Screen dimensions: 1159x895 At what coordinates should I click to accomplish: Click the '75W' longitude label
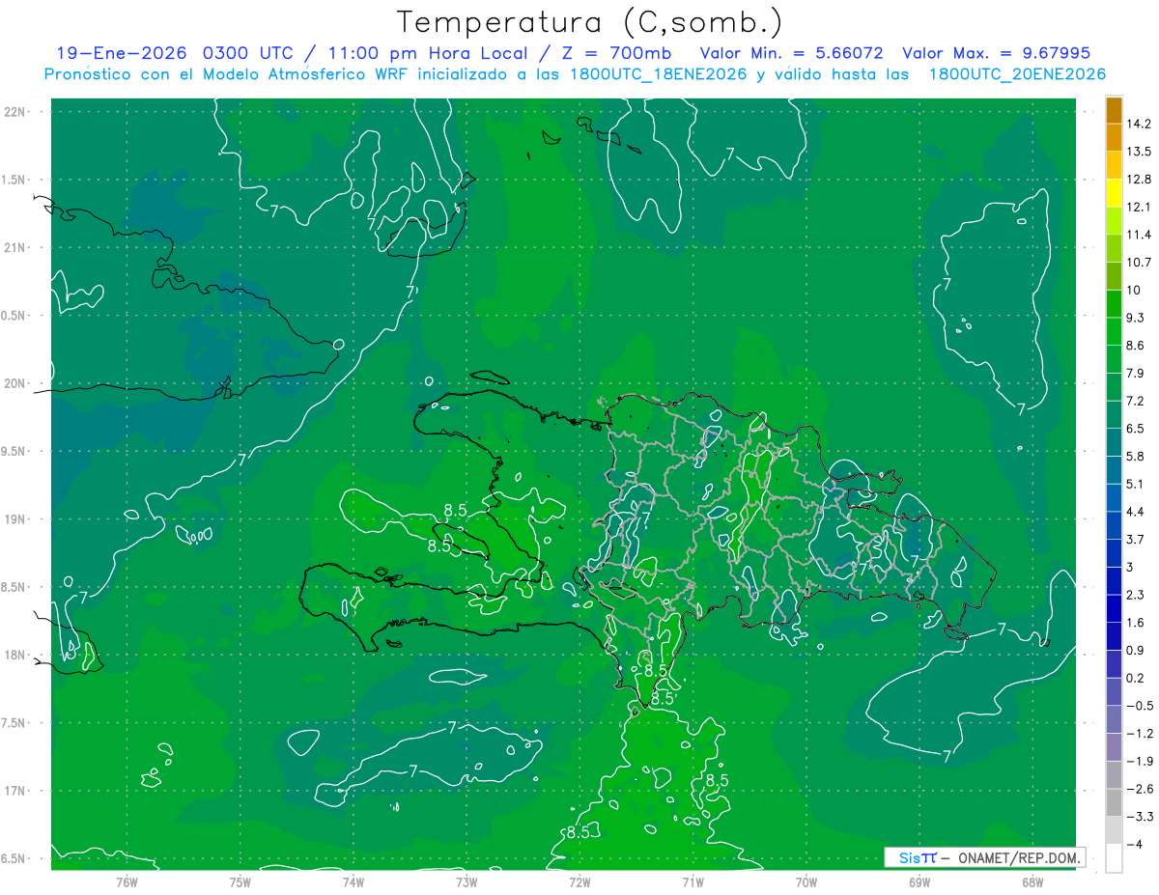click(240, 881)
